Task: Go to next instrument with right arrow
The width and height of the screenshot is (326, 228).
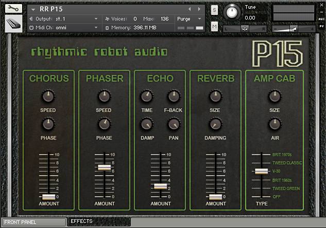Action: (199, 9)
